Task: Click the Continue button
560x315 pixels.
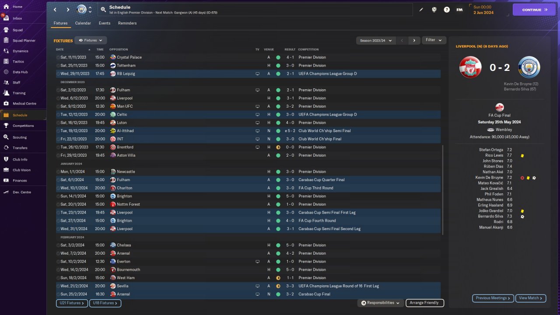Action: pos(534,10)
